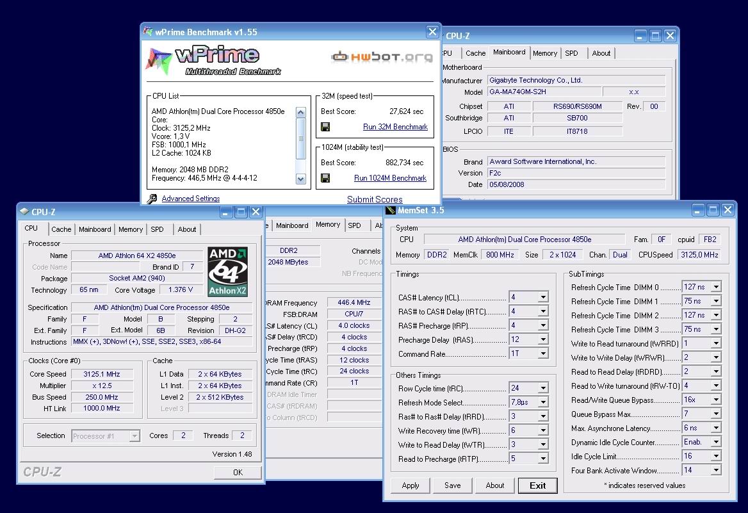The image size is (748, 513).
Task: Click the CPU List scrollbar thumb
Action: [300, 138]
